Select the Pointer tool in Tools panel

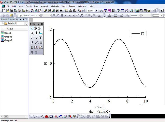[32, 28]
